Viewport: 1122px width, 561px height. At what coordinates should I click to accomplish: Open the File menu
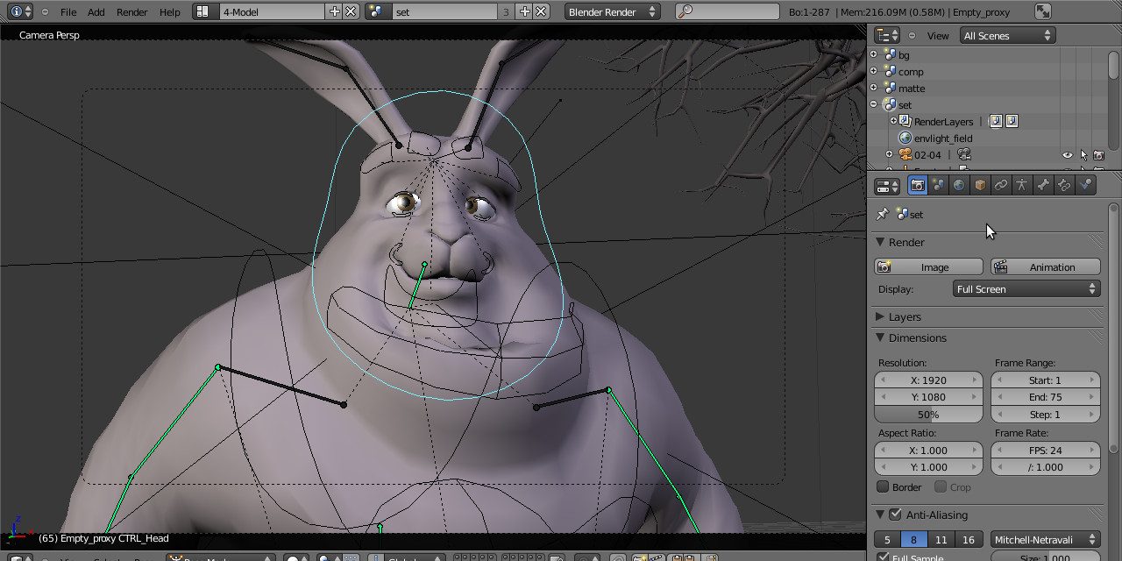[68, 12]
